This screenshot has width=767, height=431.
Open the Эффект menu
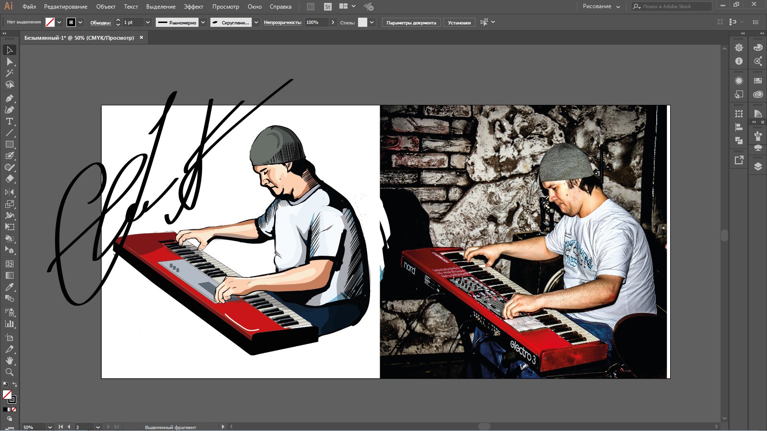pyautogui.click(x=193, y=7)
